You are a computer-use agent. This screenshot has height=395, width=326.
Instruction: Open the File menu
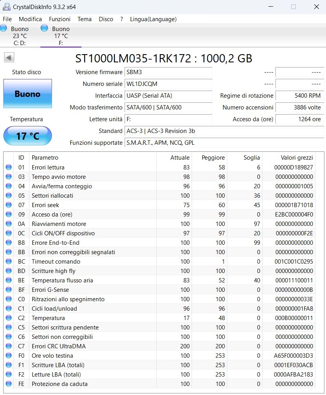(7, 19)
